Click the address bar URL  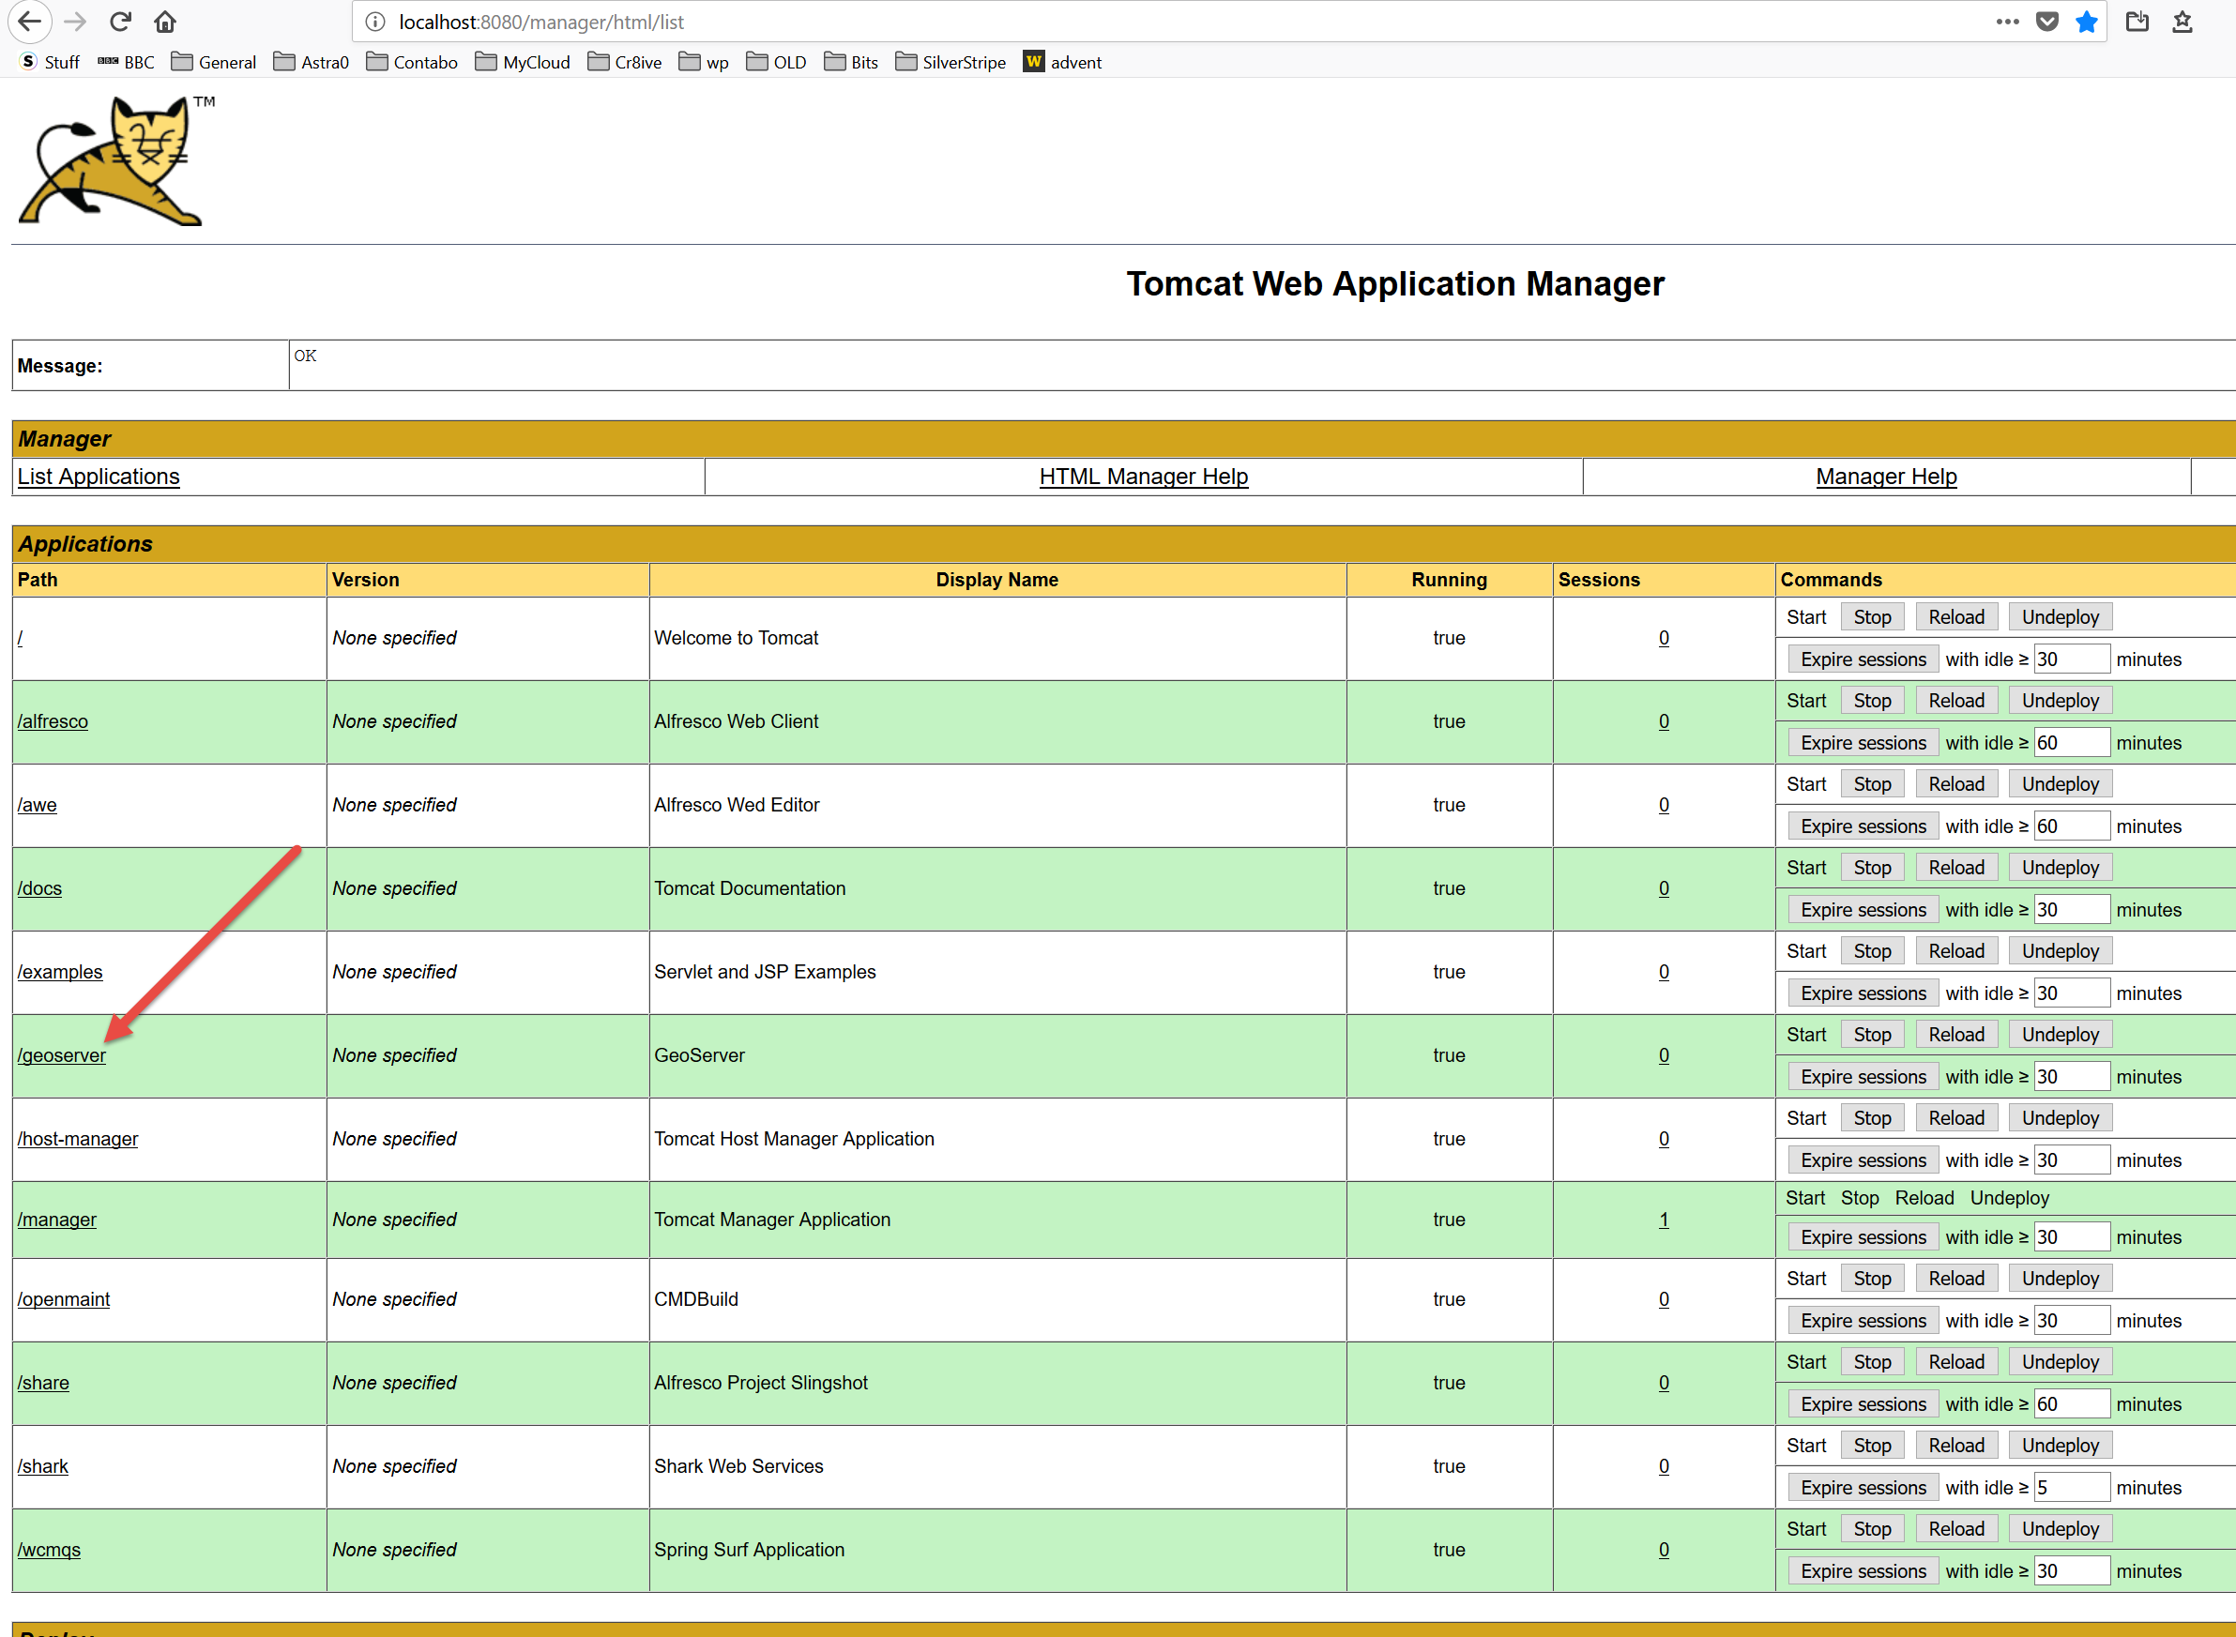[x=541, y=22]
